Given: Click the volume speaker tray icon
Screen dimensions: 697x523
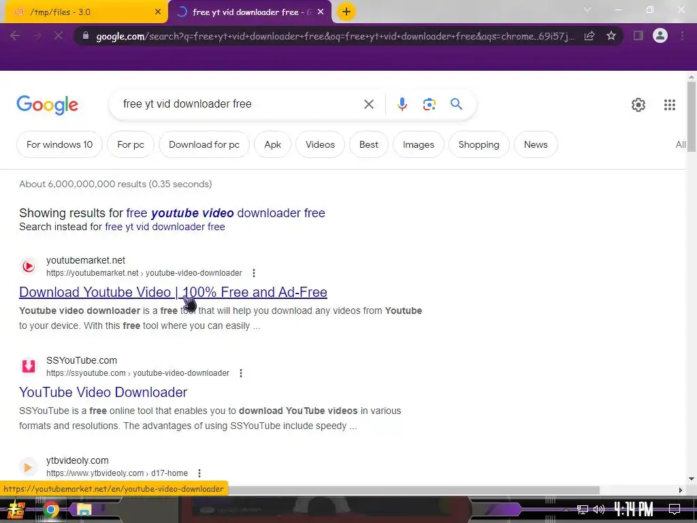Looking at the screenshot, I should tap(599, 509).
